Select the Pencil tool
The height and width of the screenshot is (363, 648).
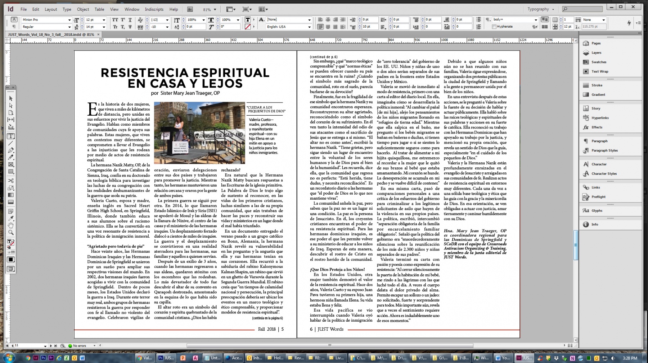click(11, 157)
